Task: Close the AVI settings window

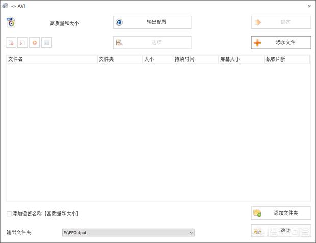Action: 309,6
